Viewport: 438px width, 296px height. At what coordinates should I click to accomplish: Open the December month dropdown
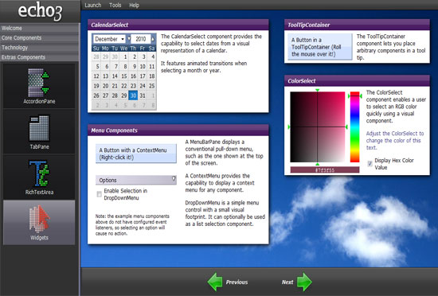pos(110,39)
